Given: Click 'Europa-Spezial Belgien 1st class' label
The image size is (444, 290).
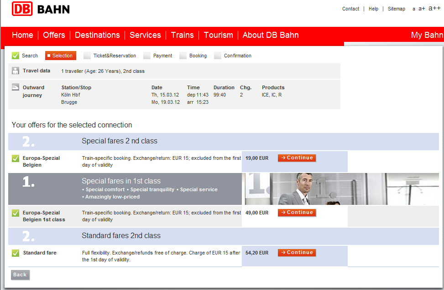Looking at the screenshot, I should coord(44,216).
